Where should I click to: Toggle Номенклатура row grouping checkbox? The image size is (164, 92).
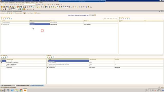coord(2,24)
